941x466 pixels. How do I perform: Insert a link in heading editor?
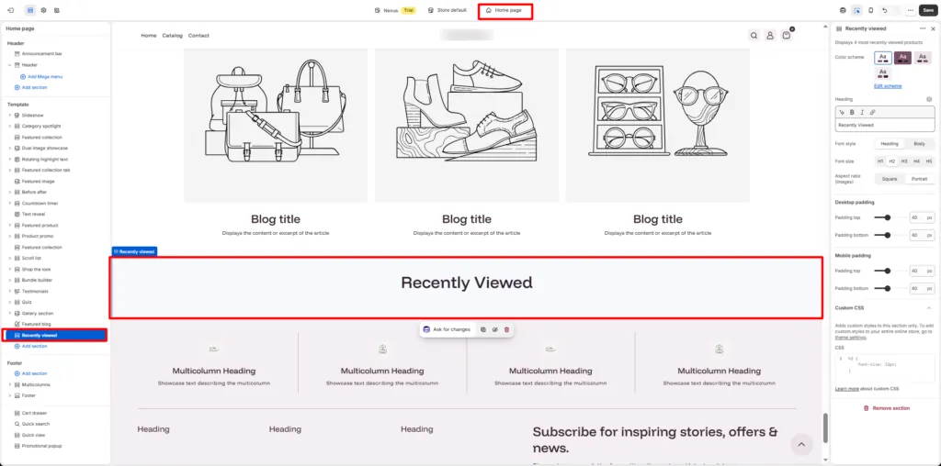(x=873, y=112)
